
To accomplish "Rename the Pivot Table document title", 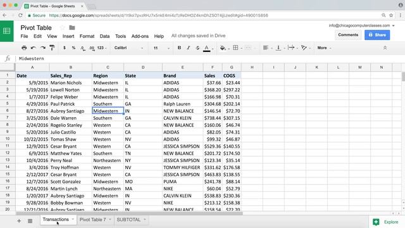I will click(36, 28).
